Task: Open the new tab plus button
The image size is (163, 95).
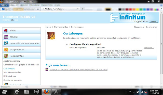Action: 83,9
